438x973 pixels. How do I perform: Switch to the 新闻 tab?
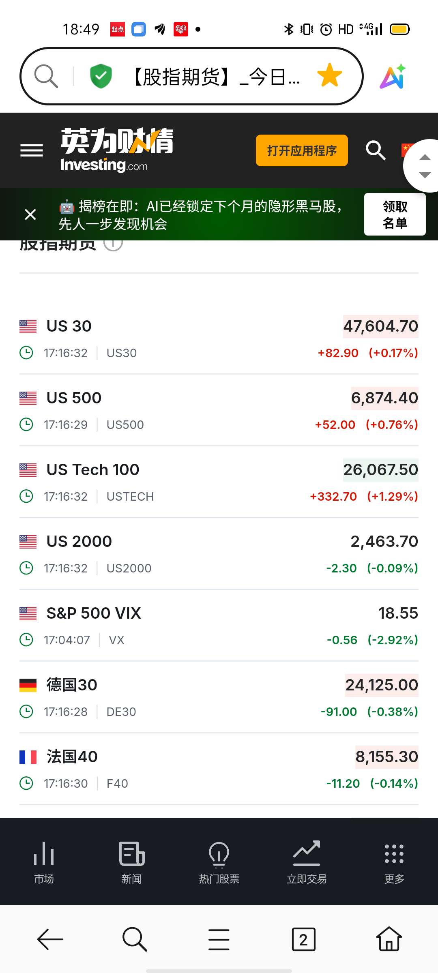(132, 862)
